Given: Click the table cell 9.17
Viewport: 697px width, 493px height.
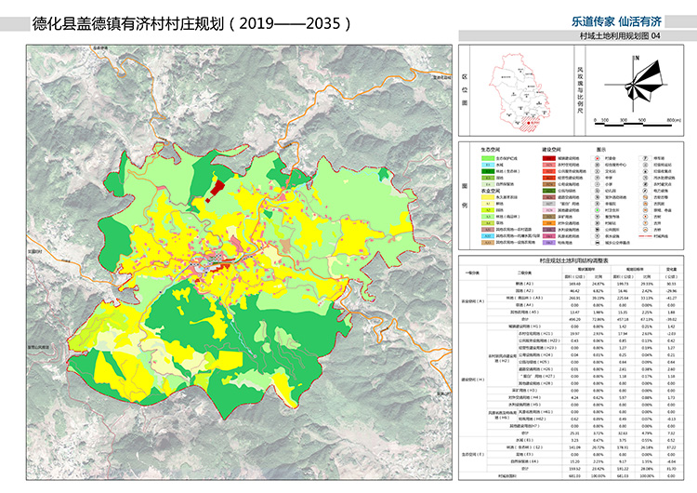Looking at the screenshot, I should click(x=623, y=461).
